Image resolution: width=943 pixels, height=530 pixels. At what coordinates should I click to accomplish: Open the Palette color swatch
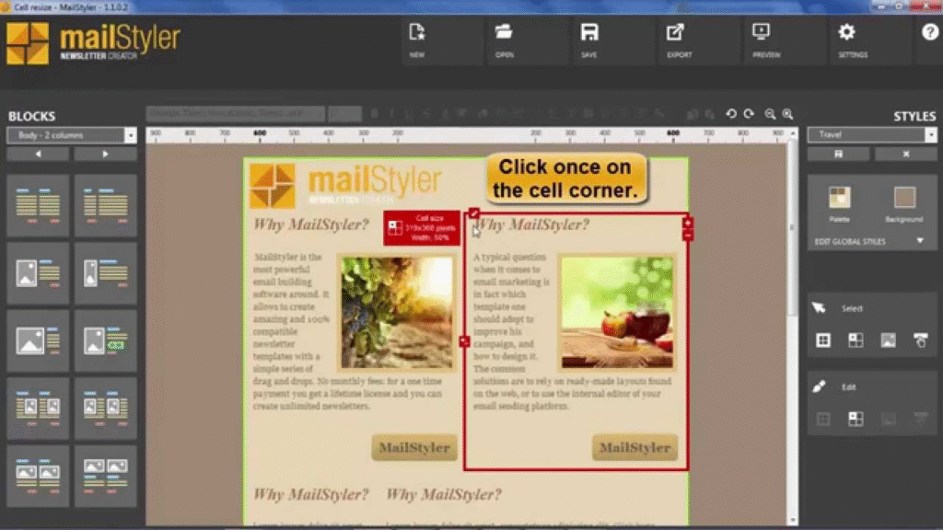[840, 198]
